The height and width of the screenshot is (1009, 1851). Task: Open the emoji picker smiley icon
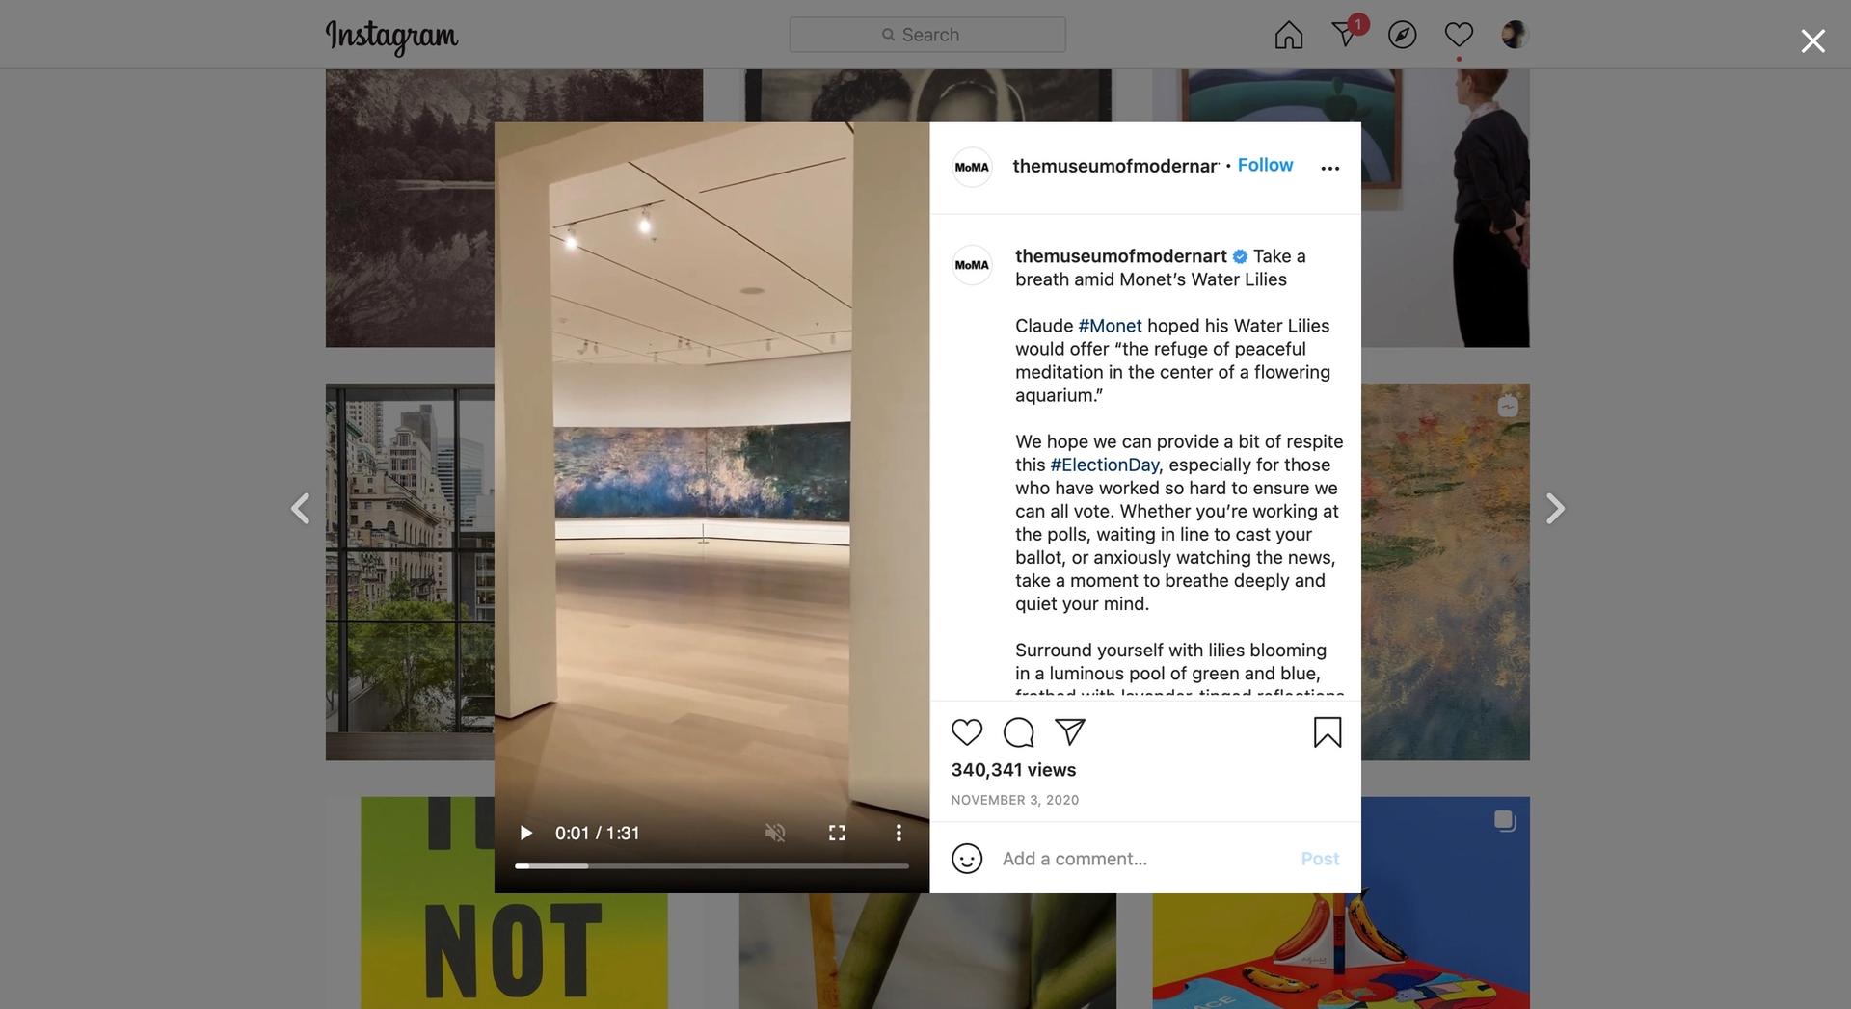point(967,859)
